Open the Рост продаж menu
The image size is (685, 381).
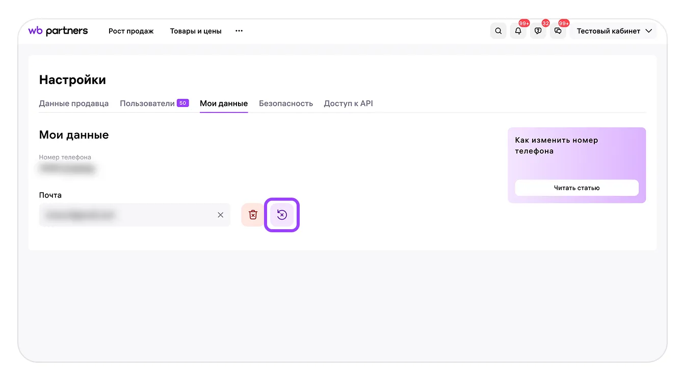coord(131,31)
